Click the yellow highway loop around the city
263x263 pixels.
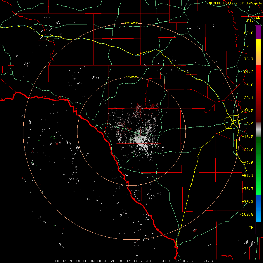tap(231, 122)
